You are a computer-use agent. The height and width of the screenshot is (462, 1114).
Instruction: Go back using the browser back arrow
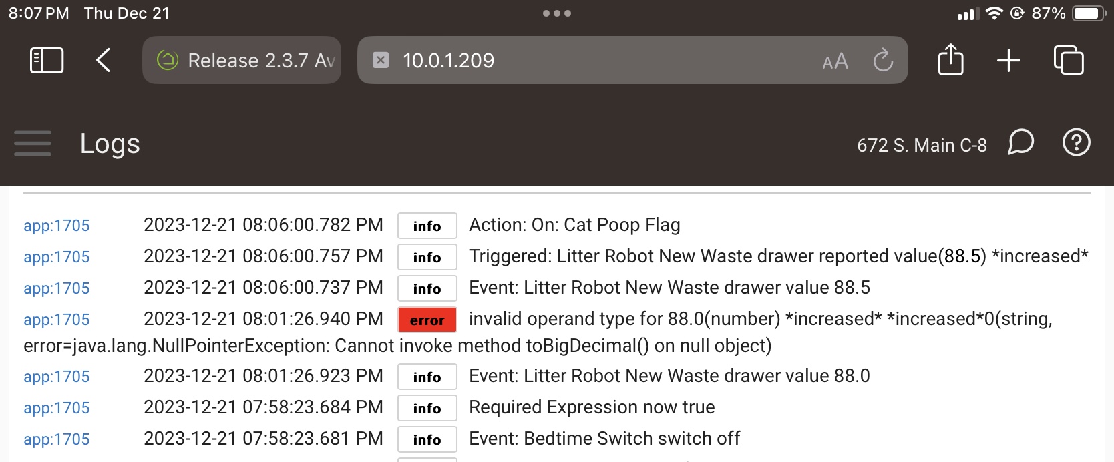coord(103,61)
